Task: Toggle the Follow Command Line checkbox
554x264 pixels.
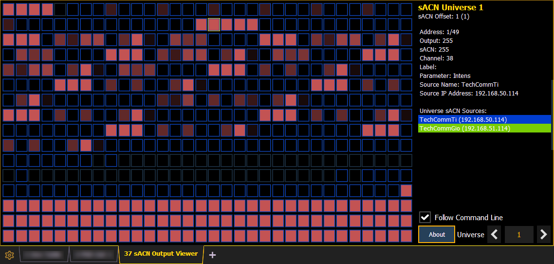Action: coord(425,217)
